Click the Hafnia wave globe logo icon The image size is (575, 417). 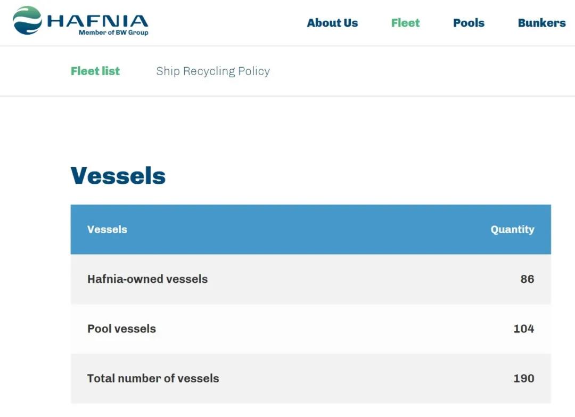[27, 20]
